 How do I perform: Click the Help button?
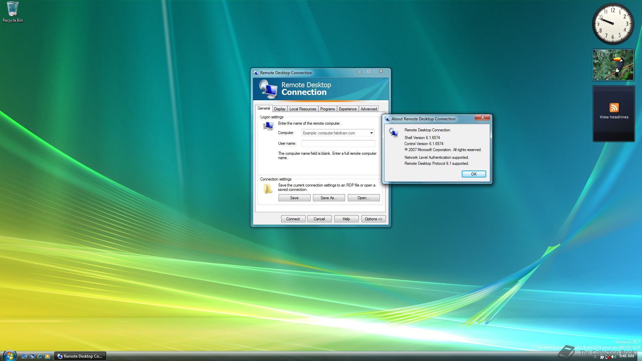coord(346,219)
